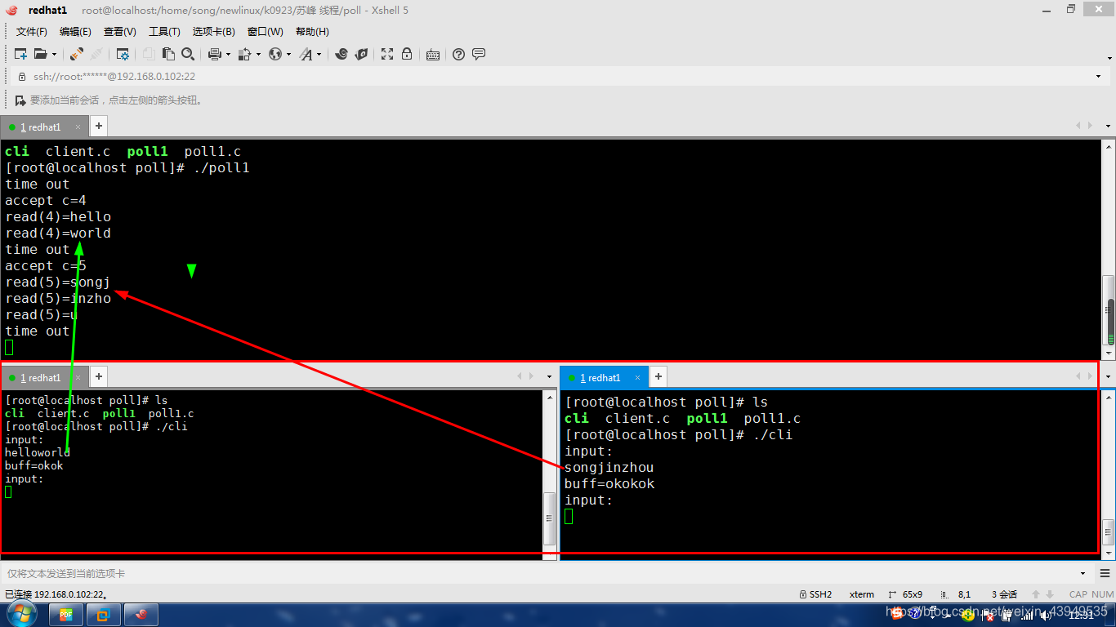This screenshot has width=1116, height=627.
Task: Open the 编辑(E) menu
Action: point(75,32)
